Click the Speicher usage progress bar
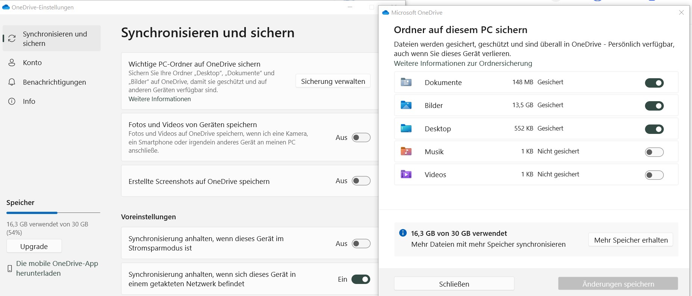The width and height of the screenshot is (692, 296). [x=53, y=213]
